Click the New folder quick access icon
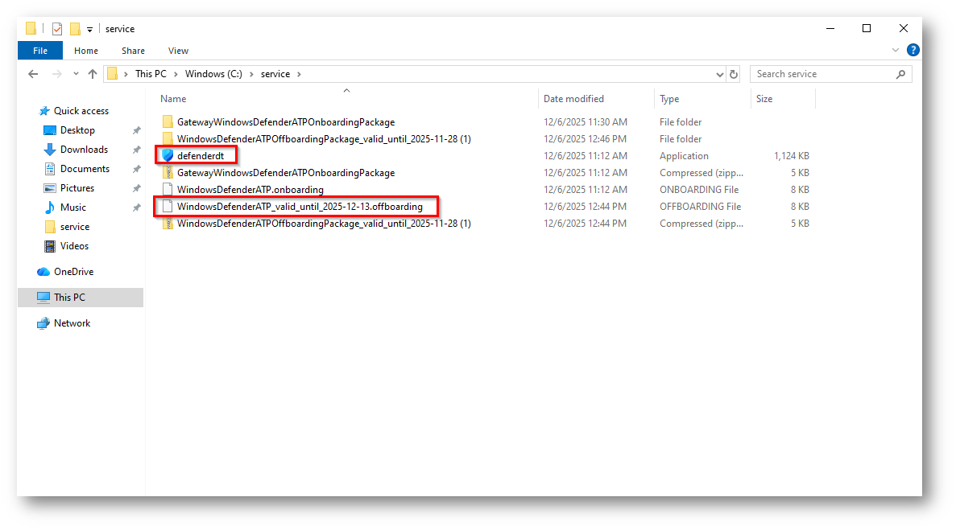The width and height of the screenshot is (956, 530). coord(75,29)
